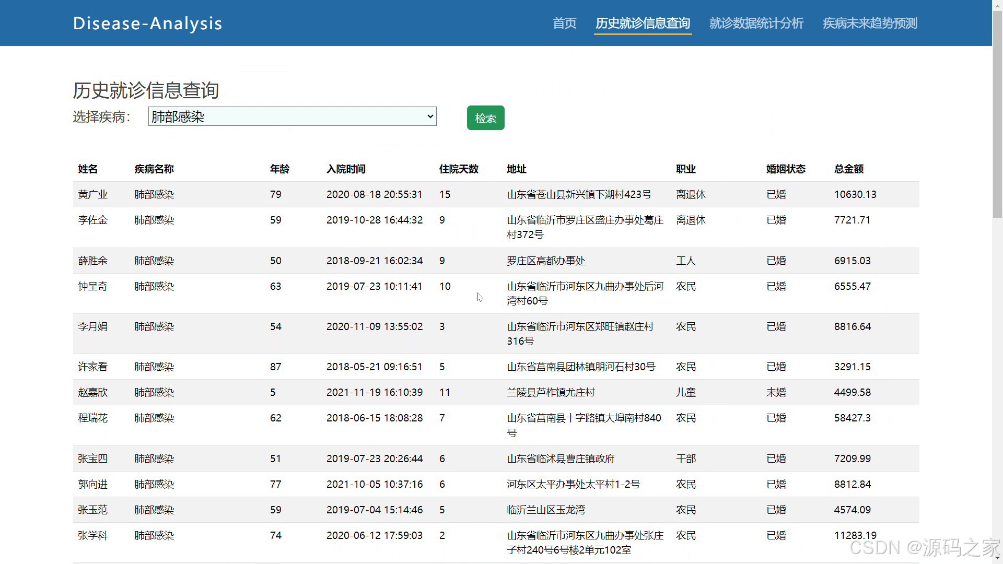
Task: Select patient name 钟呈奇
Action: [x=92, y=286]
